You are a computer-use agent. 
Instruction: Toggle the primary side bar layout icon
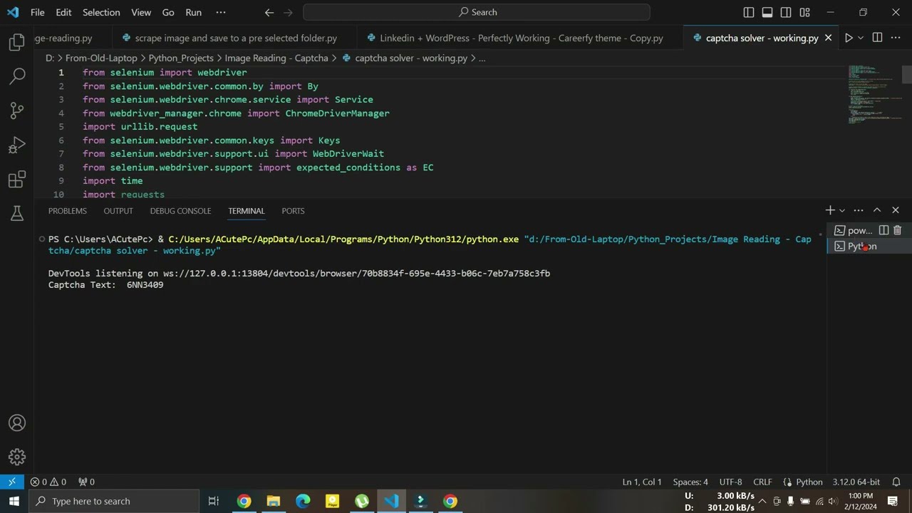(749, 12)
